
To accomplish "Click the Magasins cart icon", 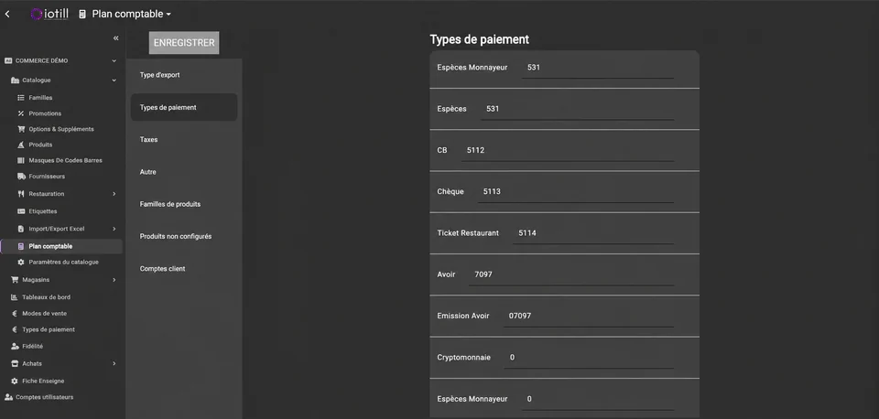I will [x=16, y=280].
